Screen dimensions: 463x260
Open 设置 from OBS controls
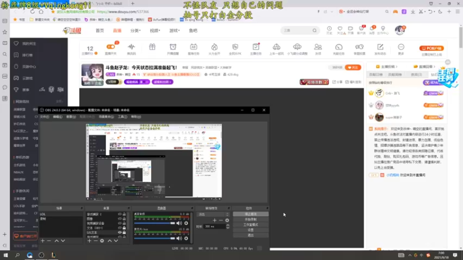pyautogui.click(x=251, y=230)
